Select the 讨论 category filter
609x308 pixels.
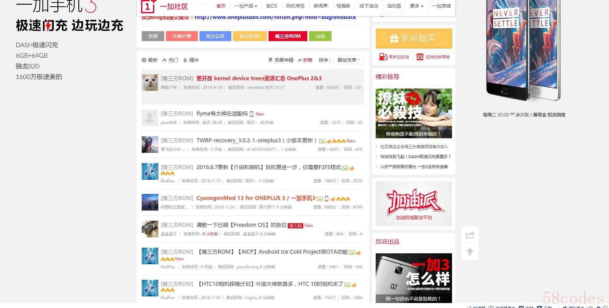320,36
